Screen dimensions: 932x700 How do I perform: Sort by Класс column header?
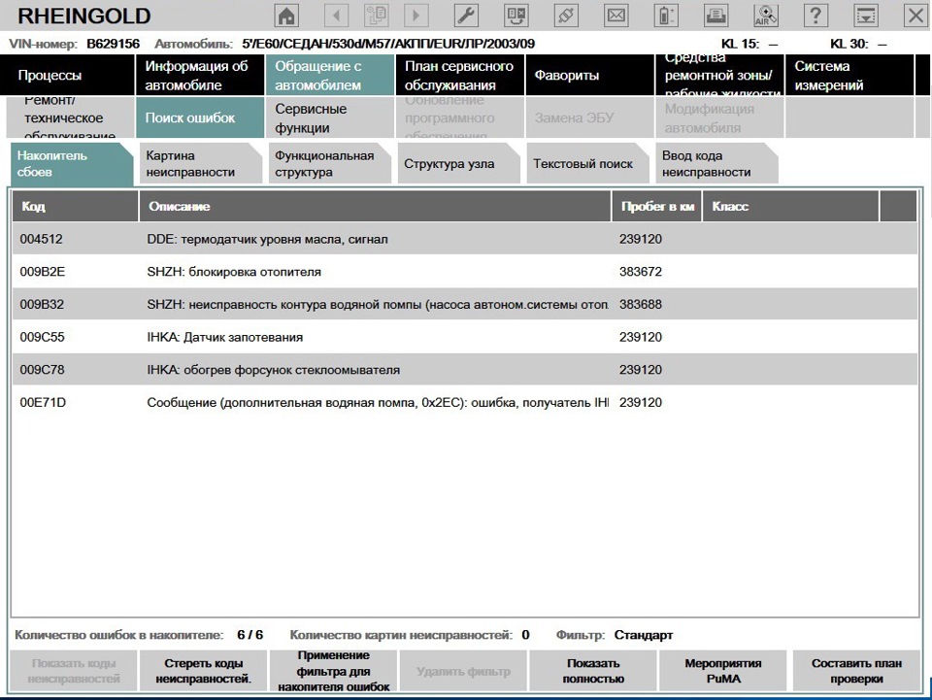[790, 206]
